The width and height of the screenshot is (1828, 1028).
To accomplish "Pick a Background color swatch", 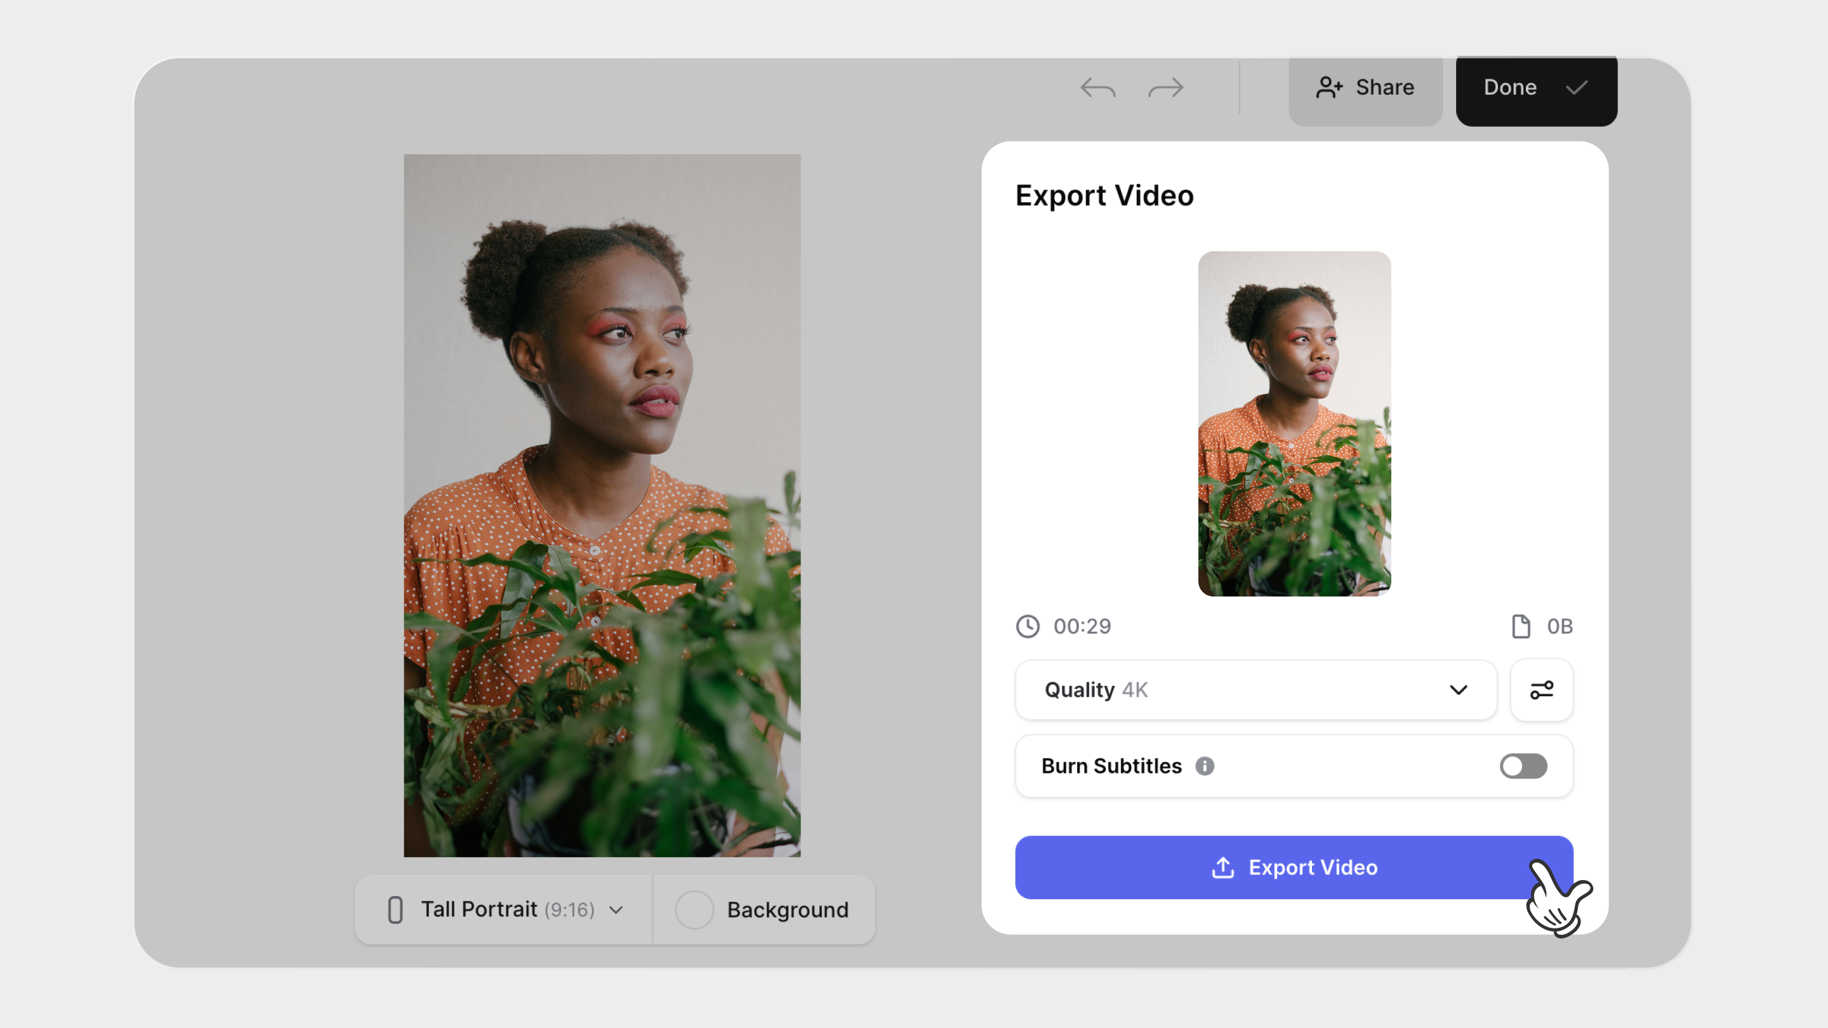I will (x=694, y=909).
